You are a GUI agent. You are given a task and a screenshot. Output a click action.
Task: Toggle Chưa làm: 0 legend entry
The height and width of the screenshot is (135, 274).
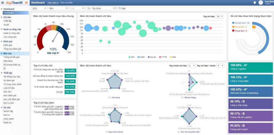pos(239,31)
